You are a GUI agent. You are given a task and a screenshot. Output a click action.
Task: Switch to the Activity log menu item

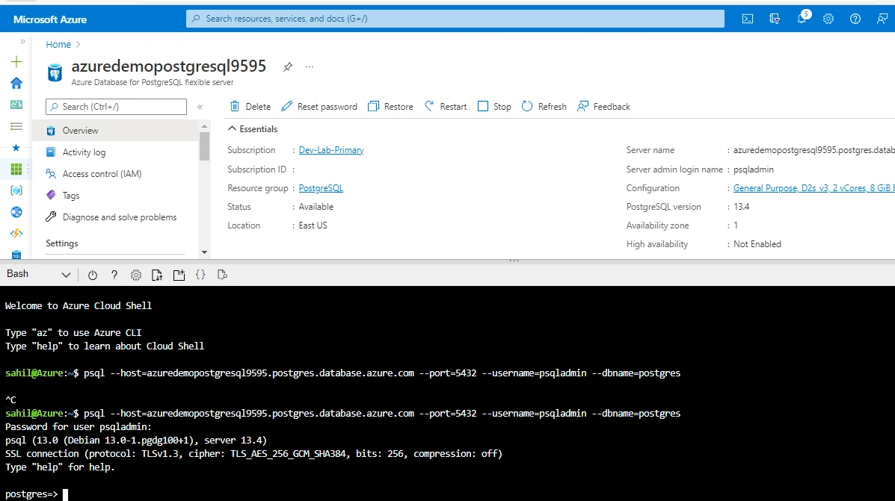coord(84,152)
